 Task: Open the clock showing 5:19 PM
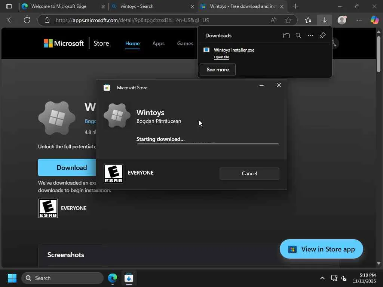click(364, 278)
